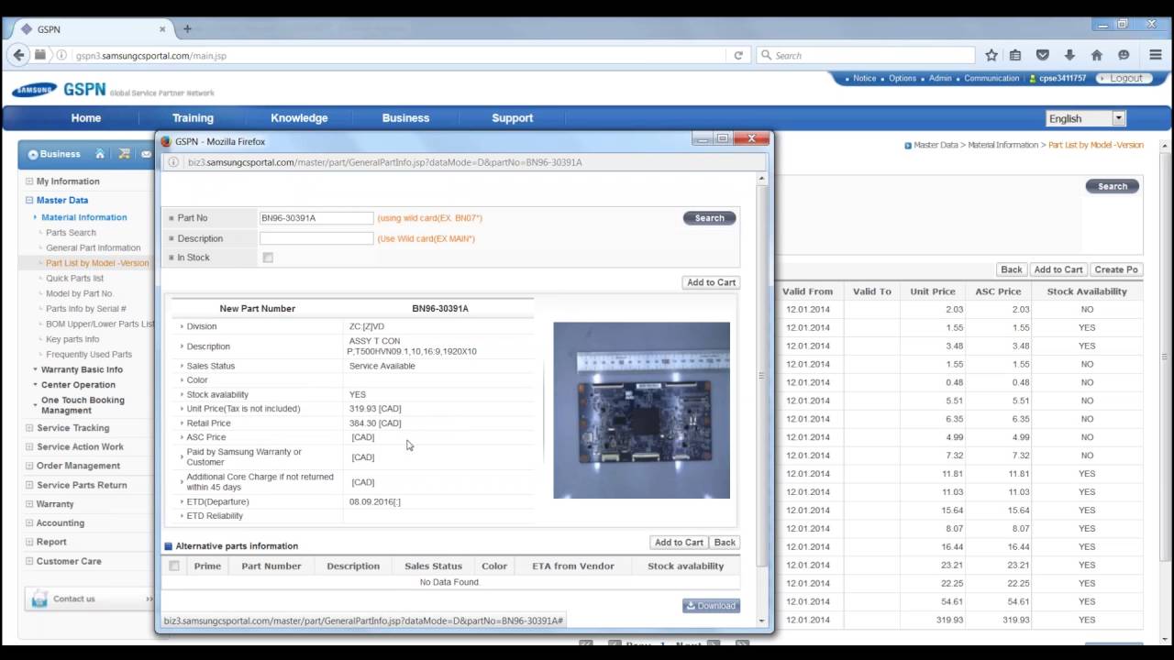This screenshot has height=660, width=1174.
Task: Open the Home menu in the navigation bar
Action: coord(86,118)
